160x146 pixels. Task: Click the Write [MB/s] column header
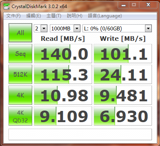click(x=123, y=39)
